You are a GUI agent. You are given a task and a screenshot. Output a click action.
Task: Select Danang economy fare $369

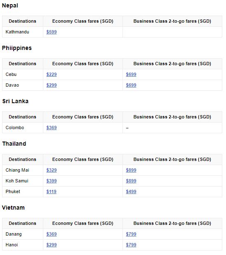(x=52, y=234)
